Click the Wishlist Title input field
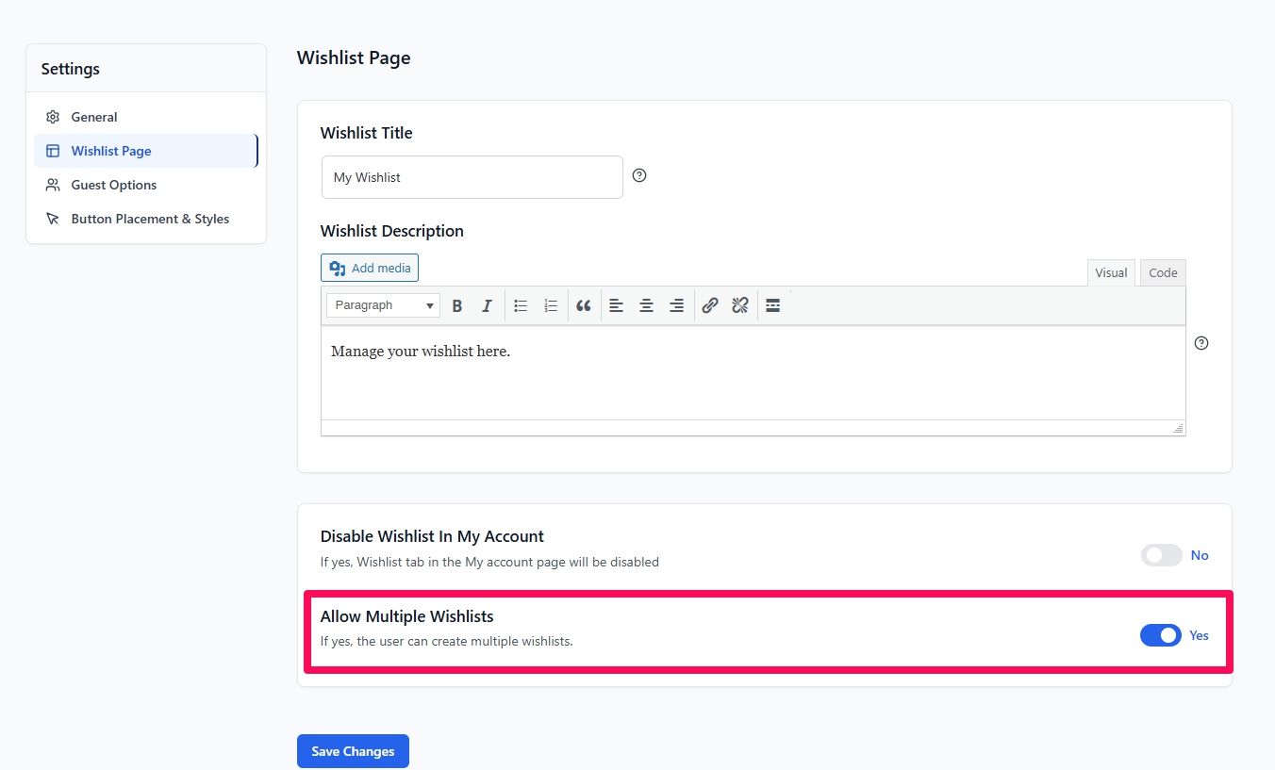Image resolution: width=1275 pixels, height=770 pixels. tap(472, 177)
